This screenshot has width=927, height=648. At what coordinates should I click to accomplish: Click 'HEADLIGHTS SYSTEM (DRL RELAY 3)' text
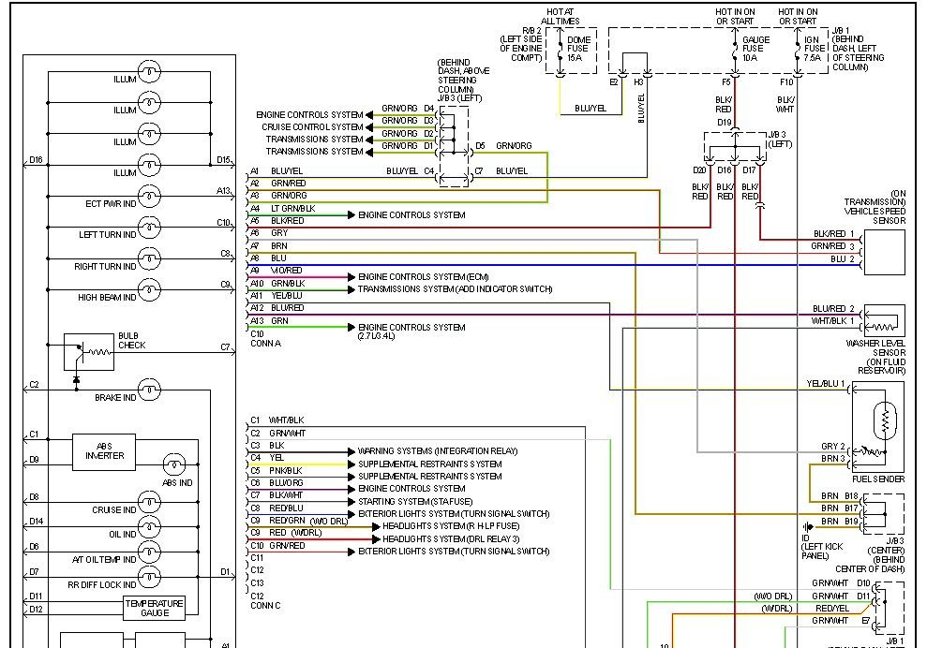click(x=451, y=538)
